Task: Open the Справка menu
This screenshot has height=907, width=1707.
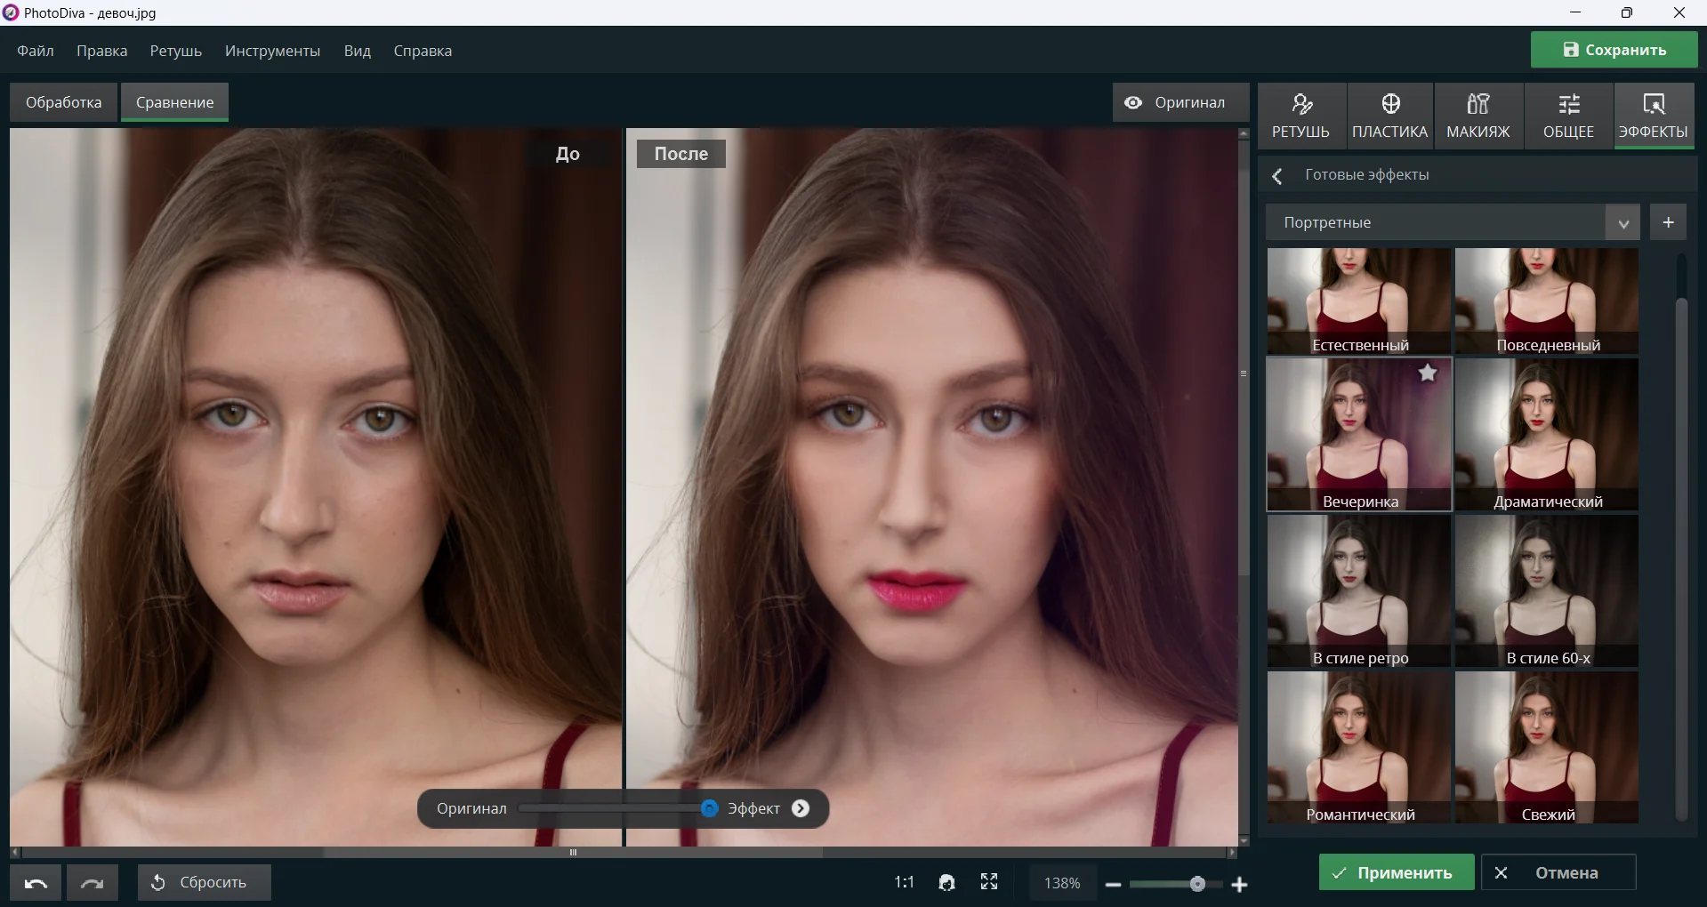Action: [423, 51]
